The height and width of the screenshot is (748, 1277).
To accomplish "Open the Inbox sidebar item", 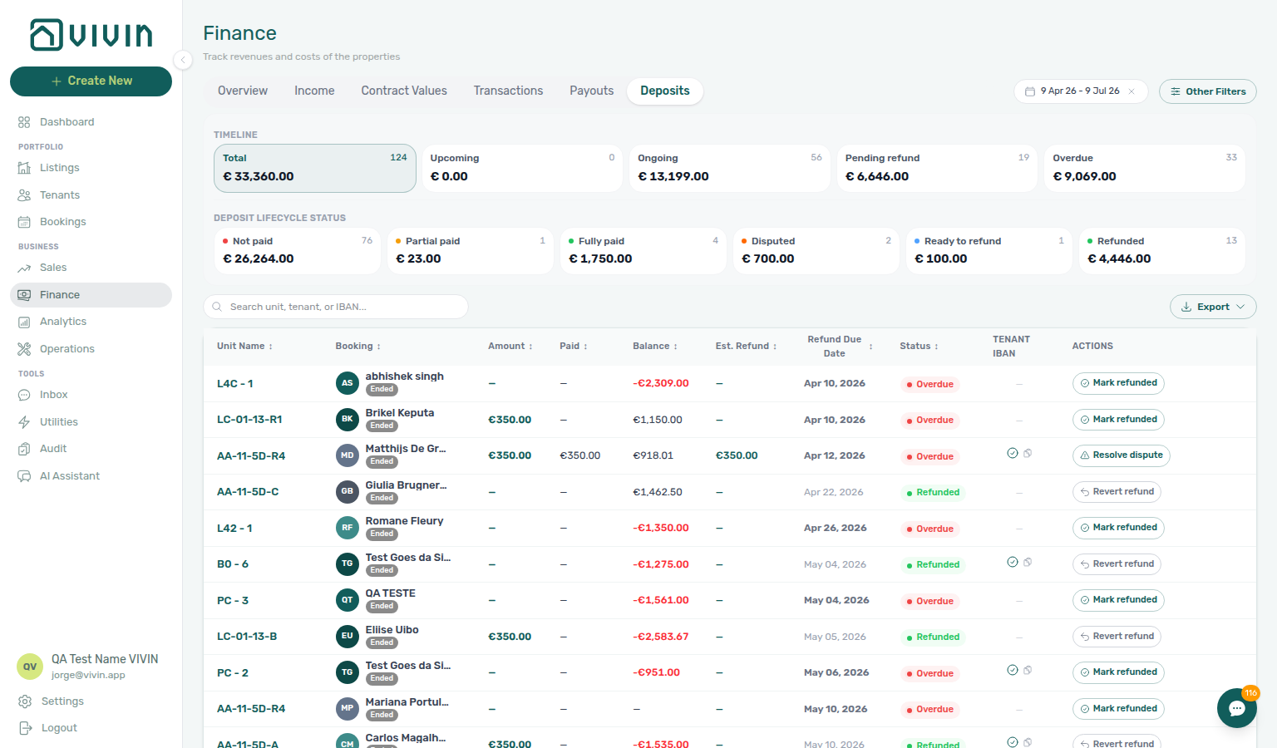I will click(91, 395).
